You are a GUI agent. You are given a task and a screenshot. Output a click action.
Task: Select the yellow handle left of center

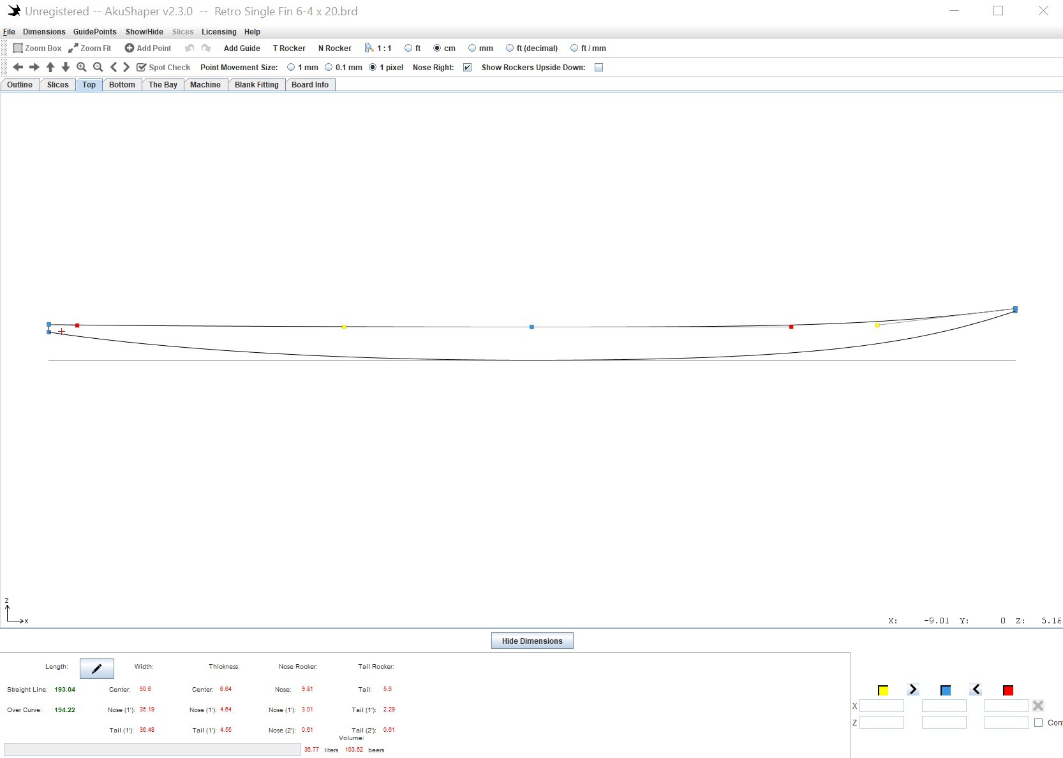344,327
